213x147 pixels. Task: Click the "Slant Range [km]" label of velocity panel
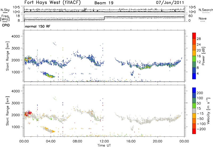7,111
